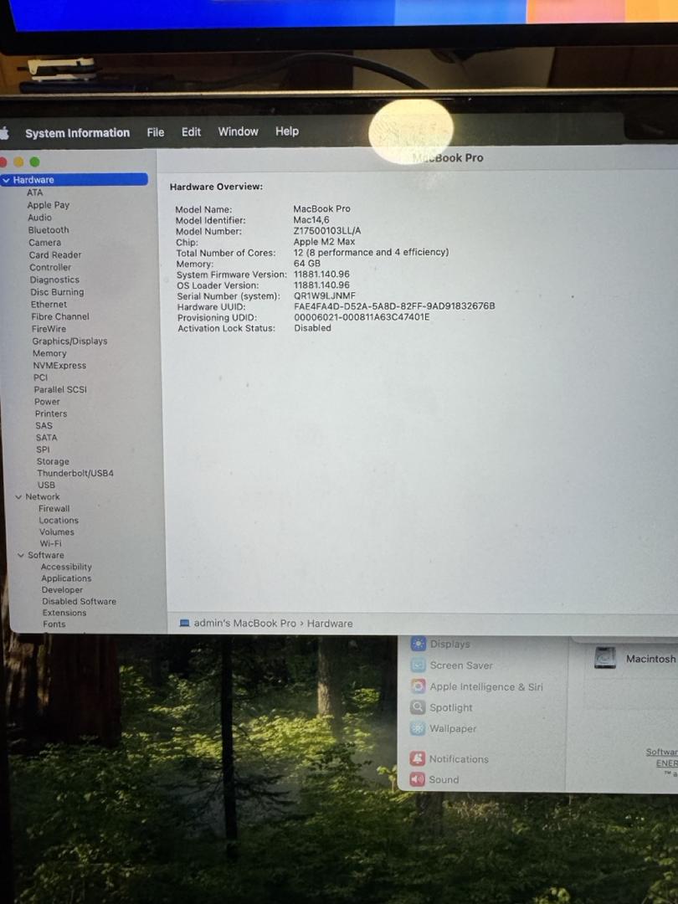Select Bluetooth in the sidebar
678x904 pixels.
pyautogui.click(x=49, y=230)
